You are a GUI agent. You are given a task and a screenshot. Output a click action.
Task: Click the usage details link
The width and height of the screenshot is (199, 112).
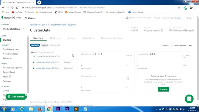tap(179, 18)
